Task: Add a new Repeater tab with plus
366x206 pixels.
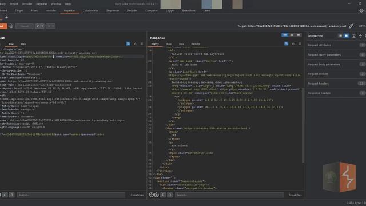Action: (6, 17)
